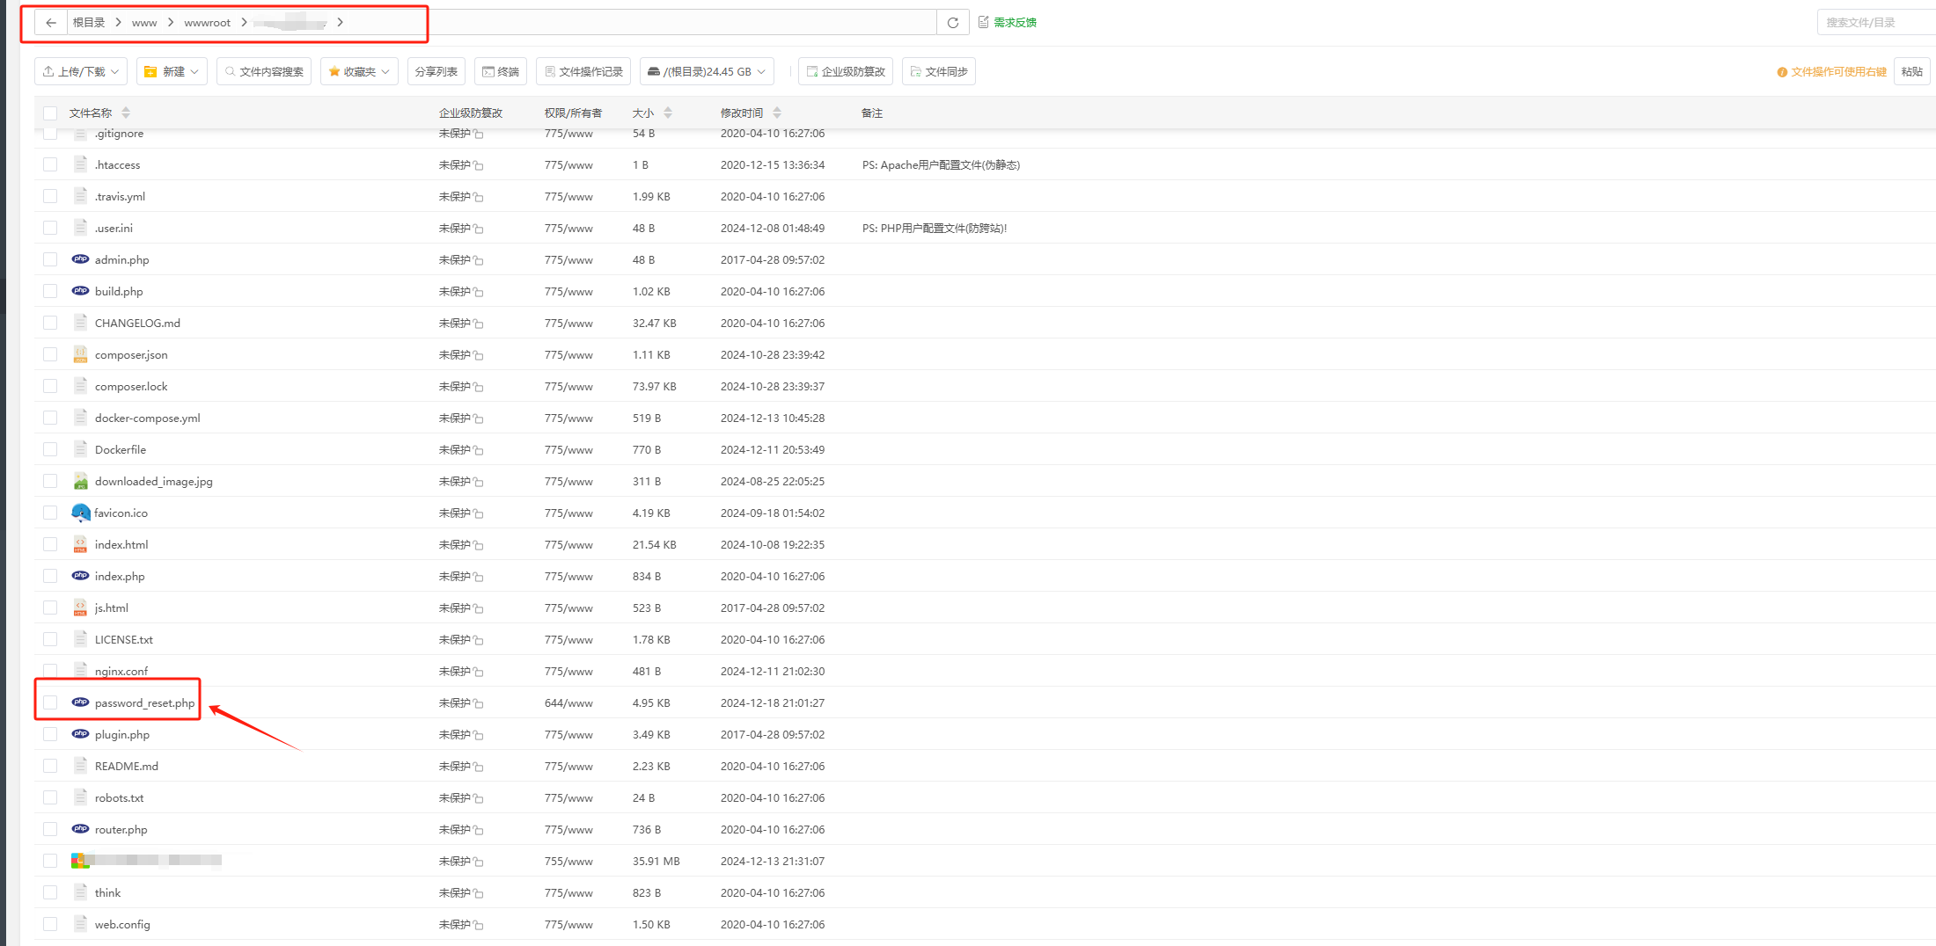Screen dimensions: 1936x946
Task: Click the index.php PHP file icon
Action: (x=80, y=576)
